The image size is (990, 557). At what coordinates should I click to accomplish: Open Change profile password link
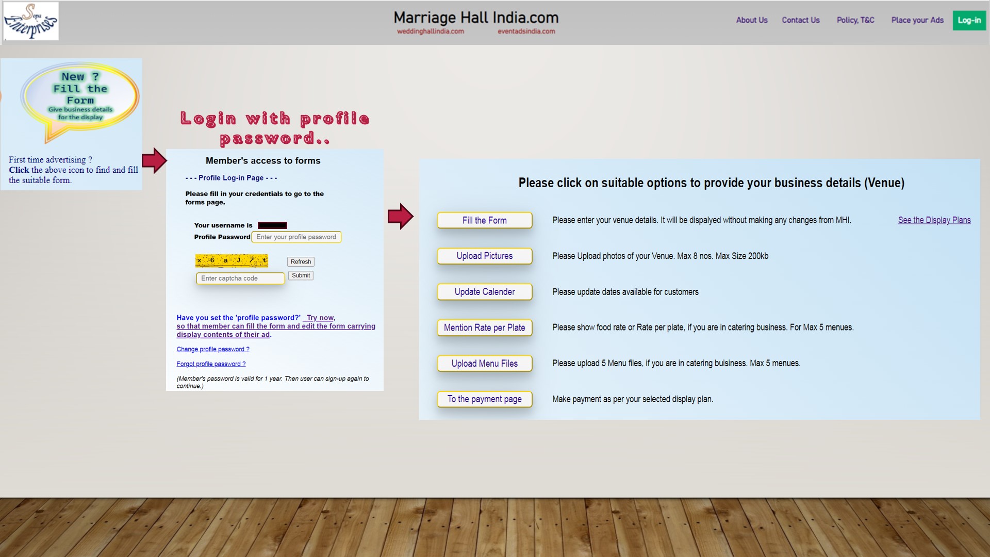(213, 349)
